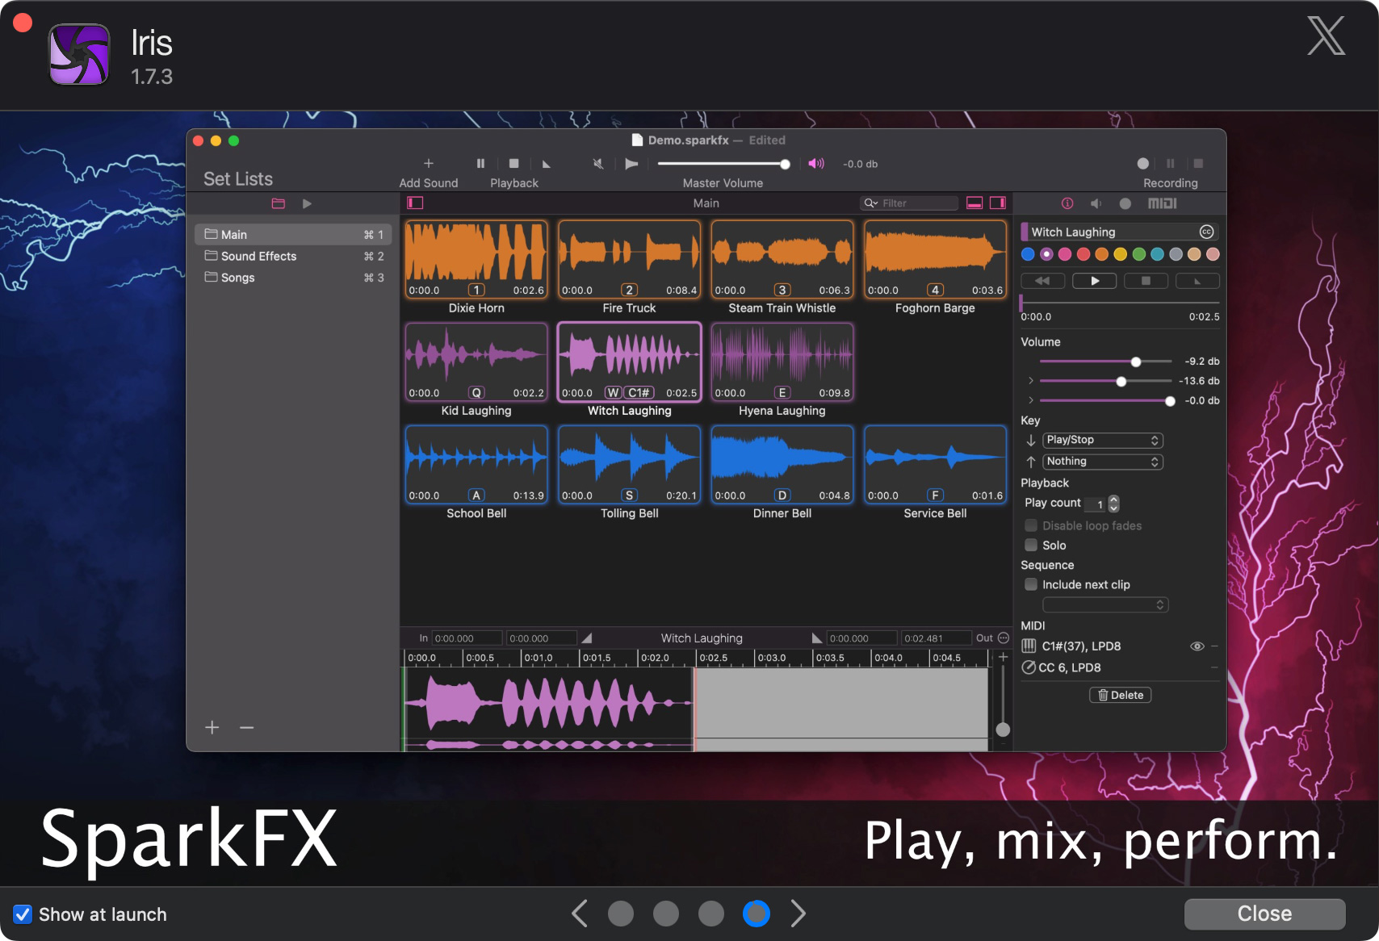The image size is (1379, 941).
Task: Open the Play/Stop key-down dropdown
Action: 1102,440
